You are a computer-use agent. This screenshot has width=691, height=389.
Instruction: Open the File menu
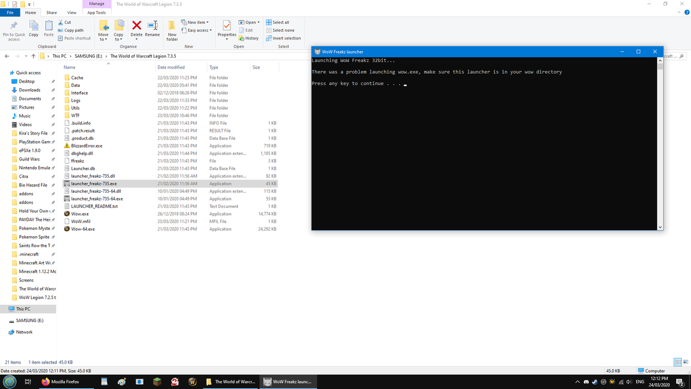point(10,12)
